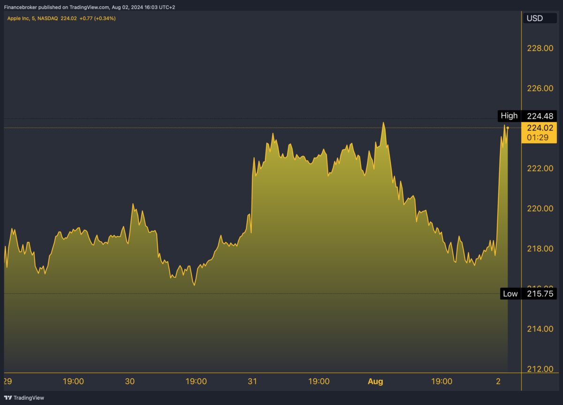Click the 218.00 price axis label

click(540, 249)
